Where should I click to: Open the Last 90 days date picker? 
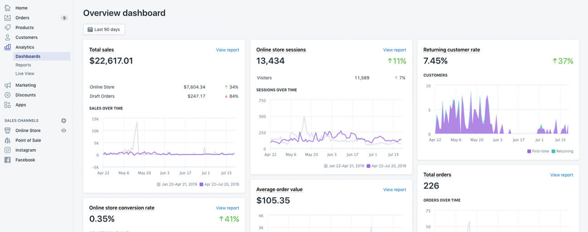point(104,29)
